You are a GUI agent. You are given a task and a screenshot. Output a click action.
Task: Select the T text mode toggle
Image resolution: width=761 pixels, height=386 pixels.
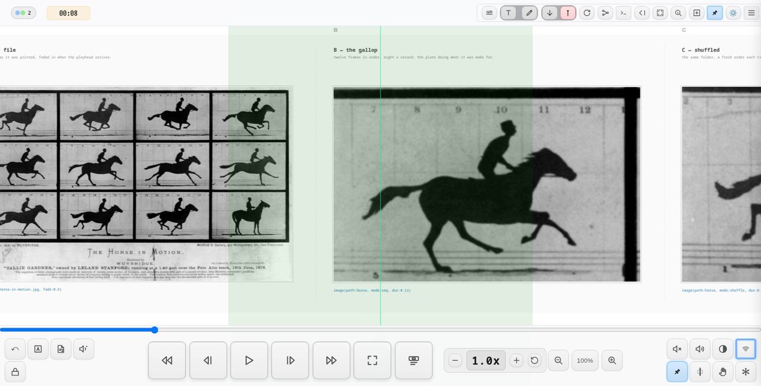pyautogui.click(x=509, y=13)
